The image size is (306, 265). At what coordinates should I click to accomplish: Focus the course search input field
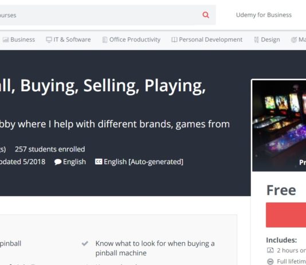click(x=108, y=15)
